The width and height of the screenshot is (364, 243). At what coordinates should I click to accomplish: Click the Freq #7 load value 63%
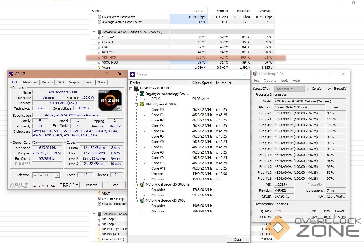(336, 155)
